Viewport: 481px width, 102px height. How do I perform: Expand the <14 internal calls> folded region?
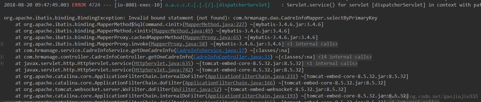[x=345, y=57]
